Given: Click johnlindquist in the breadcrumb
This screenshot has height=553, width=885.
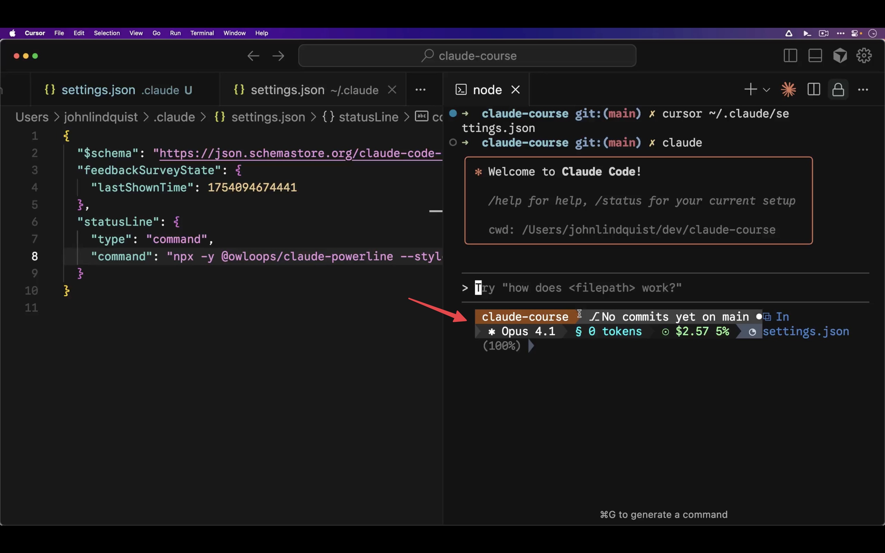Looking at the screenshot, I should point(101,117).
